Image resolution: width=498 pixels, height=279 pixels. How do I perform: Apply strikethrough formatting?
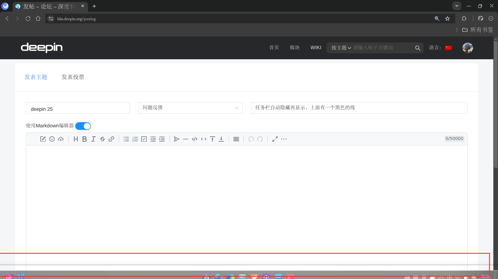(x=102, y=139)
